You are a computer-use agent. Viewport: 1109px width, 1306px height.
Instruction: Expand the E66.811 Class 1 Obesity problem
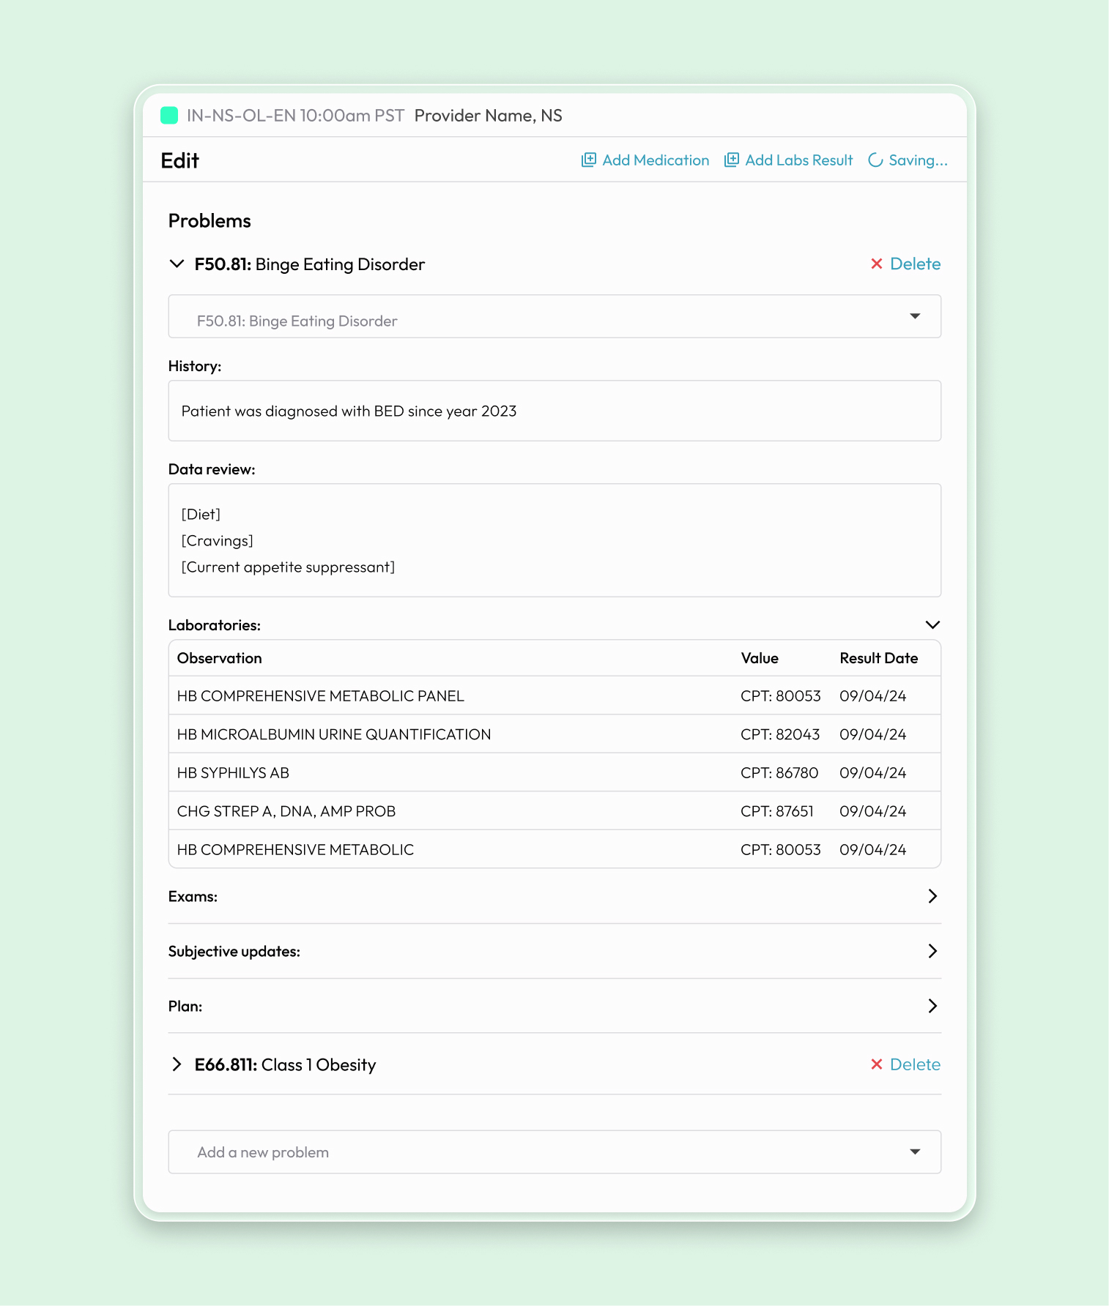pyautogui.click(x=177, y=1065)
